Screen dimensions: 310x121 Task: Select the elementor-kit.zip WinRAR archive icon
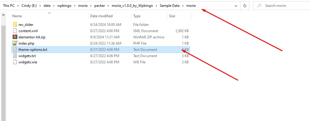coord(15,37)
